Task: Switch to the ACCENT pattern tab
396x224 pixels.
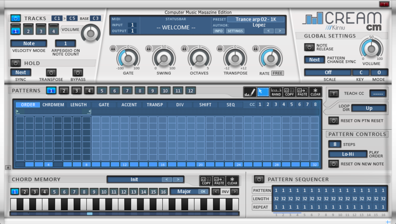Action: coord(129,105)
